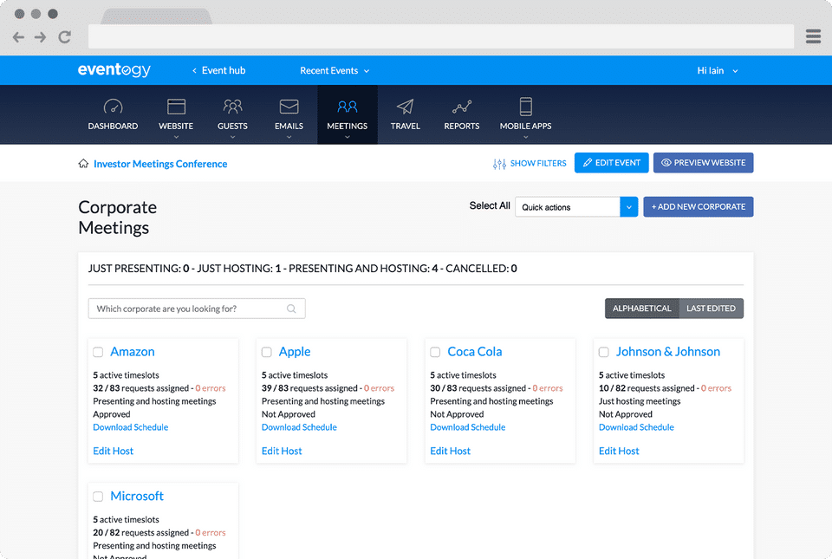Download Schedule for Amazon
This screenshot has width=832, height=559.
tap(131, 427)
